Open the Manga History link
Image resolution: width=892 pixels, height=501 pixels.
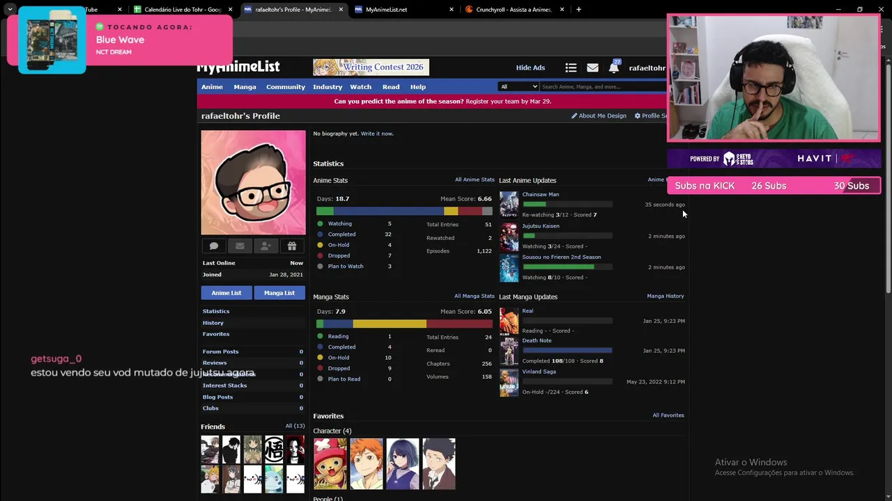[666, 296]
